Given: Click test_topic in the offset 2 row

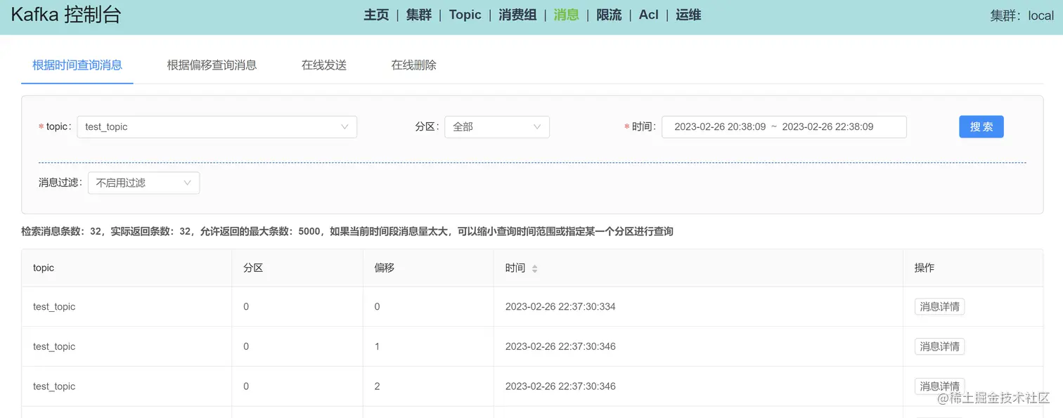Looking at the screenshot, I should coord(54,386).
